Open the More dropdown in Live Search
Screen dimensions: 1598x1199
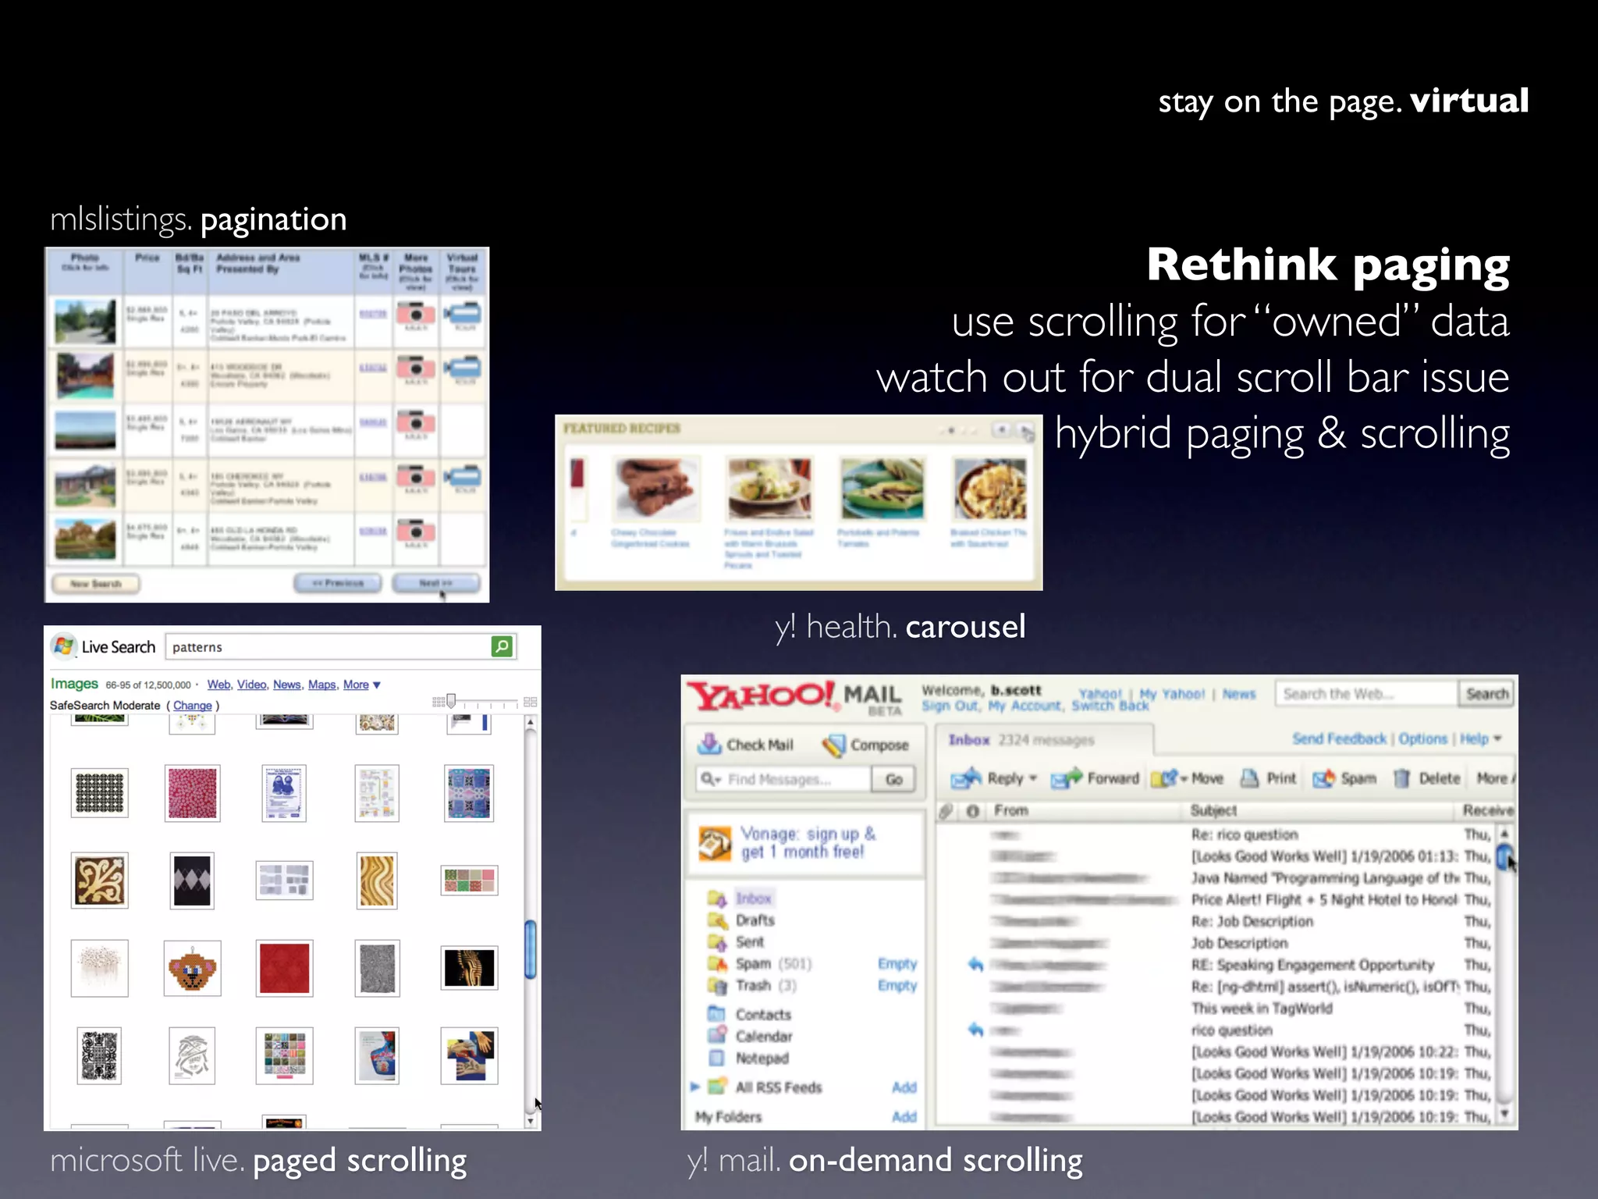(x=361, y=685)
